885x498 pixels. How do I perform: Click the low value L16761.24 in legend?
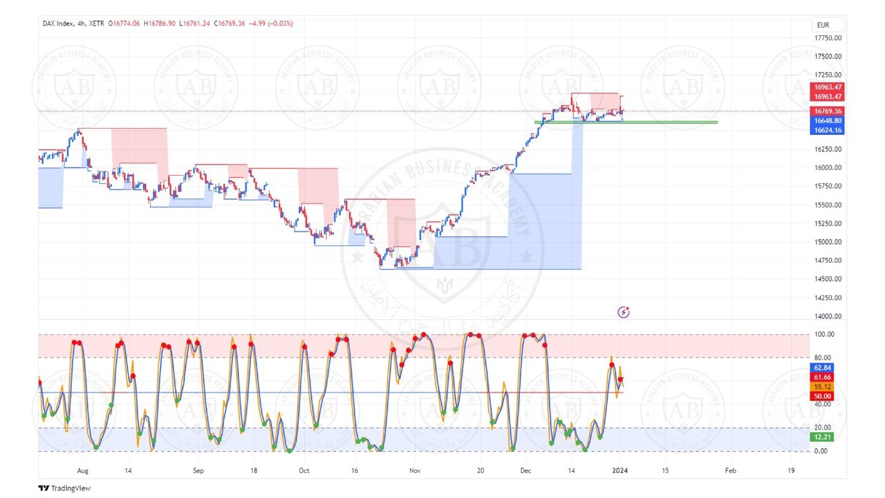click(194, 24)
